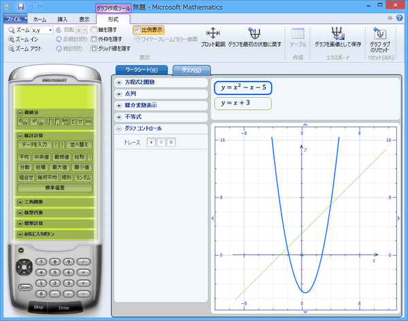Click the trace pause button
This screenshot has height=321, width=408.
161,142
